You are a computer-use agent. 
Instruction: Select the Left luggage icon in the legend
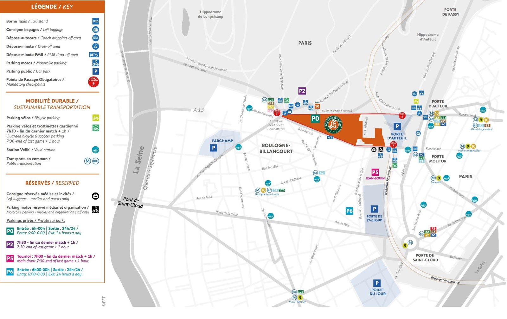95,30
